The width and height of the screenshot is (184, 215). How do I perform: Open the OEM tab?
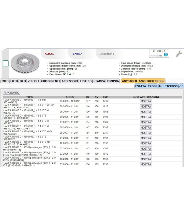pyautogui.click(x=23, y=81)
